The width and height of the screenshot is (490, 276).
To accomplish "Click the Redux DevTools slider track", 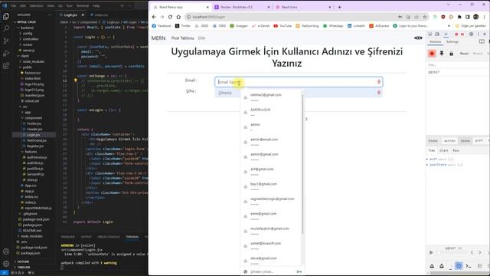I will 452,252.
